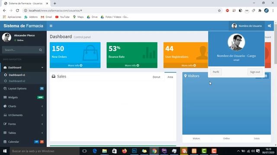Click the Widgets grid icon

point(5,97)
